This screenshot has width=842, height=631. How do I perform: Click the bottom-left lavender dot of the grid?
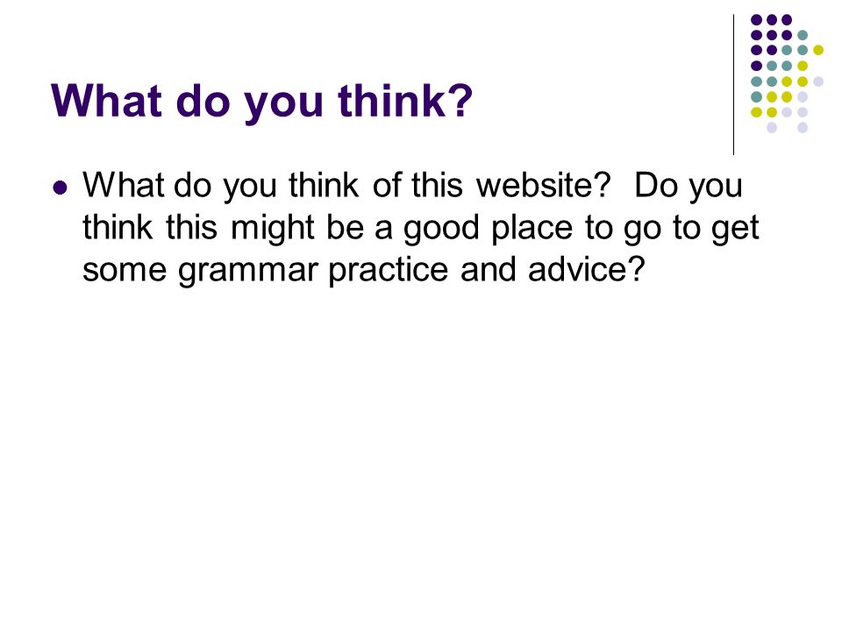pos(772,128)
